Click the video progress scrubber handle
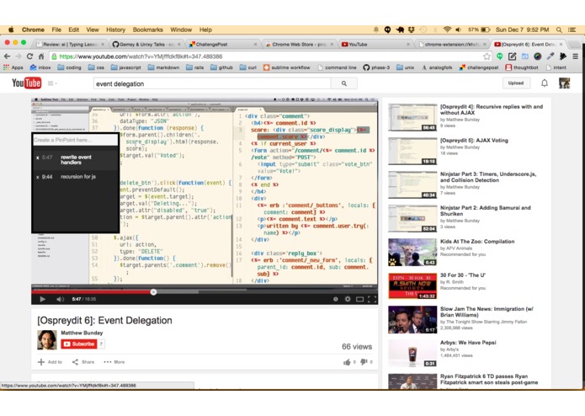Image resolution: width=585 pixels, height=416 pixels. [153, 291]
